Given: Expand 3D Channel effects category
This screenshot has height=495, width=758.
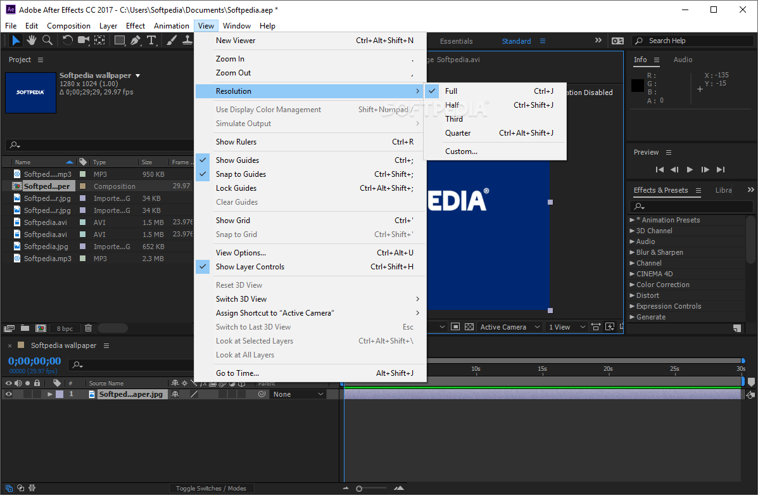Looking at the screenshot, I should [x=633, y=231].
